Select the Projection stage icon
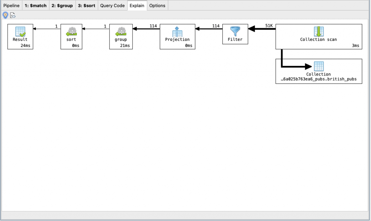Image resolution: width=371 pixels, height=221 pixels. tap(177, 32)
